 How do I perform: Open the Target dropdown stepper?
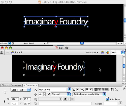pos(120,103)
